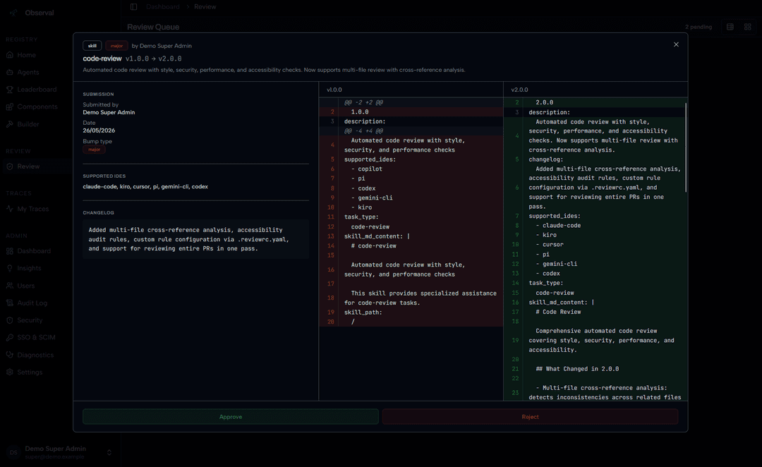Open Diagnostics in the sidebar

(36, 355)
